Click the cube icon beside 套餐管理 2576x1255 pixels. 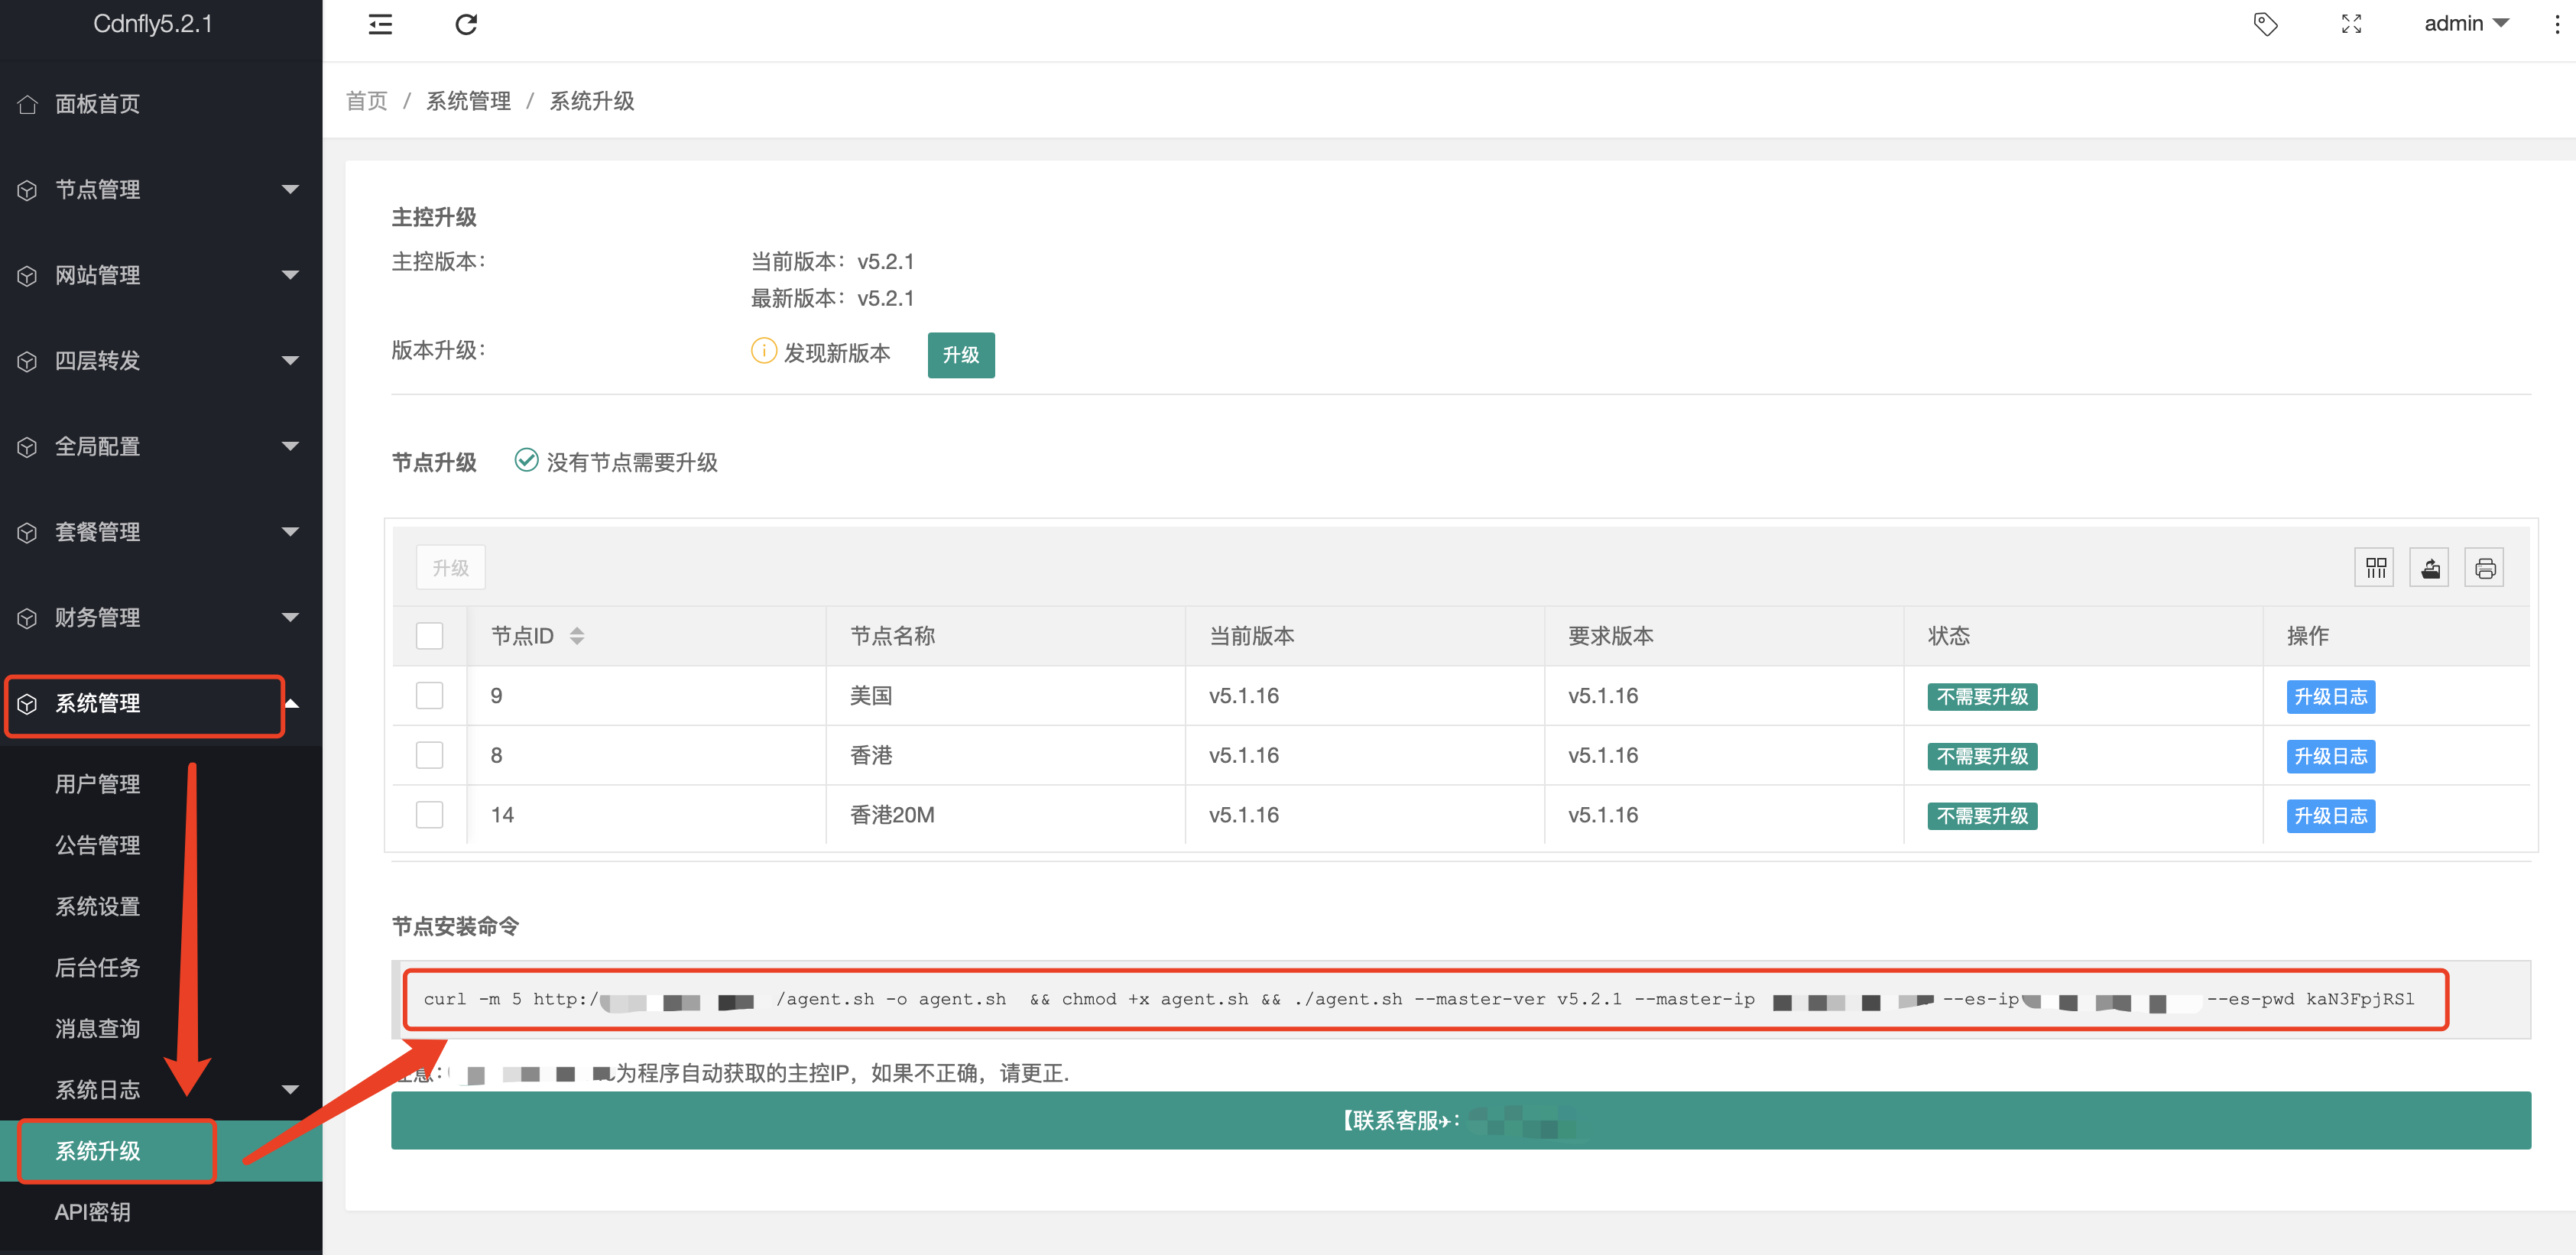coord(27,532)
